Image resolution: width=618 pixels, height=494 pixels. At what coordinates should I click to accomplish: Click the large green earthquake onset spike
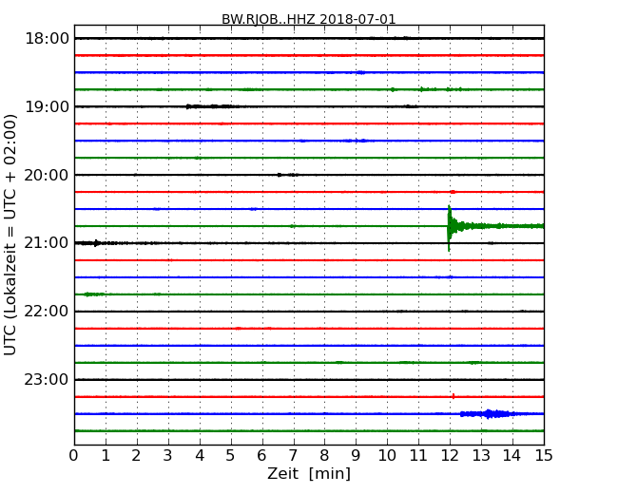(450, 228)
